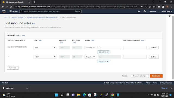Screen dimensions: 174x98
Task: Click the Info link beside Edit inbound rules
Action: pos(33,24)
